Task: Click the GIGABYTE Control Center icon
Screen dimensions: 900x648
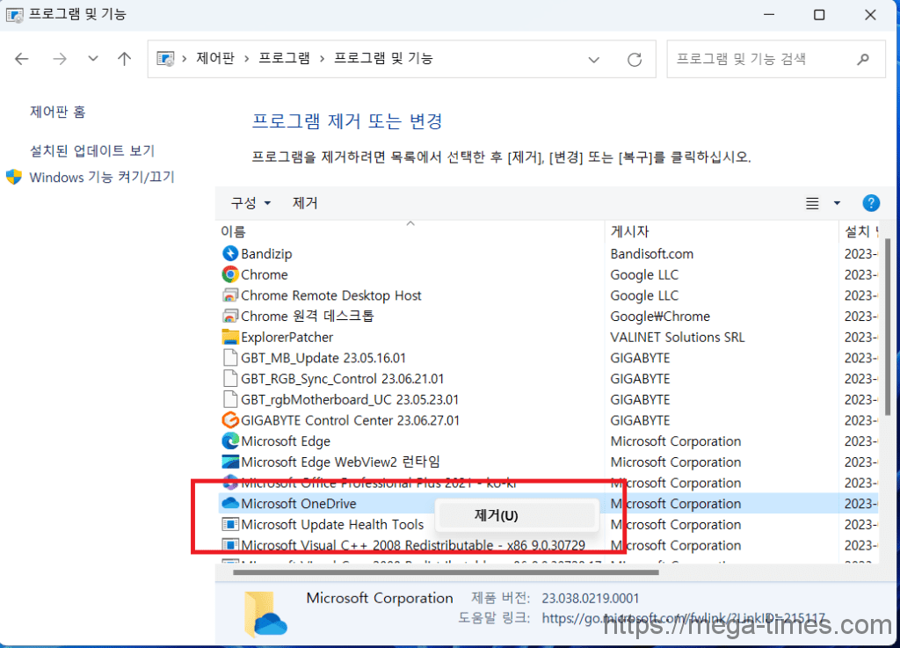Action: [x=230, y=420]
